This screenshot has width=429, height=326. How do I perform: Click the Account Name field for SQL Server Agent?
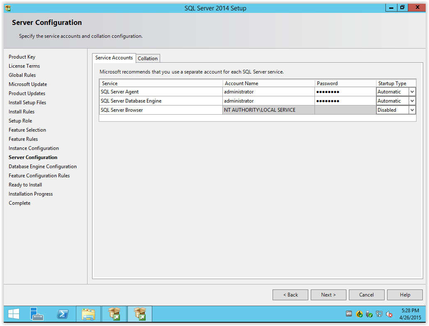[268, 92]
